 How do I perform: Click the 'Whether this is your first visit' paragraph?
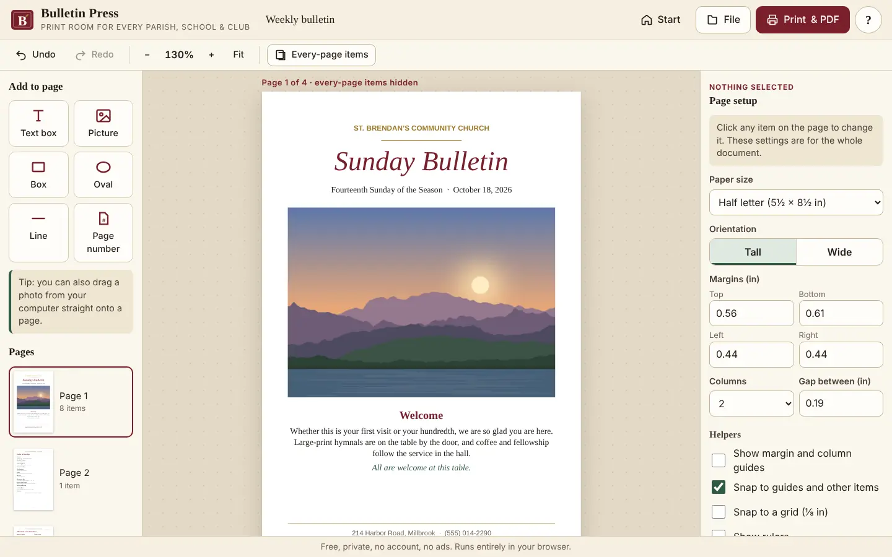click(x=421, y=442)
